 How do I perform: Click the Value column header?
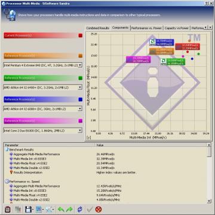click(x=150, y=145)
